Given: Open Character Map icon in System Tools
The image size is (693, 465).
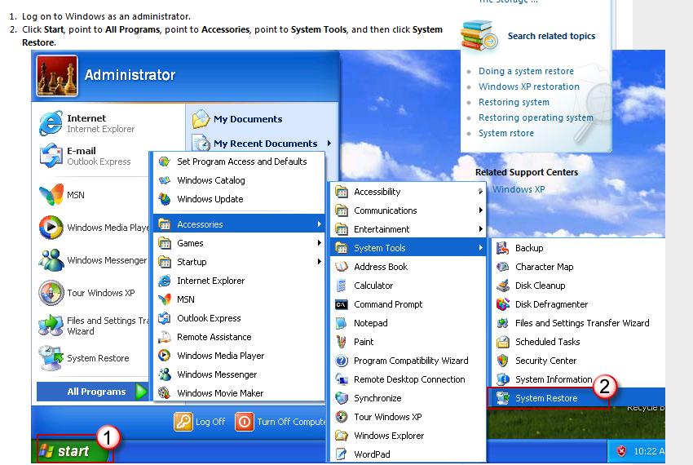Looking at the screenshot, I should [502, 267].
